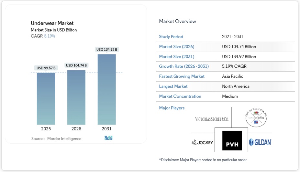300x172 pixels.
Task: Click the 2026 bar in chart
Action: [x=76, y=97]
